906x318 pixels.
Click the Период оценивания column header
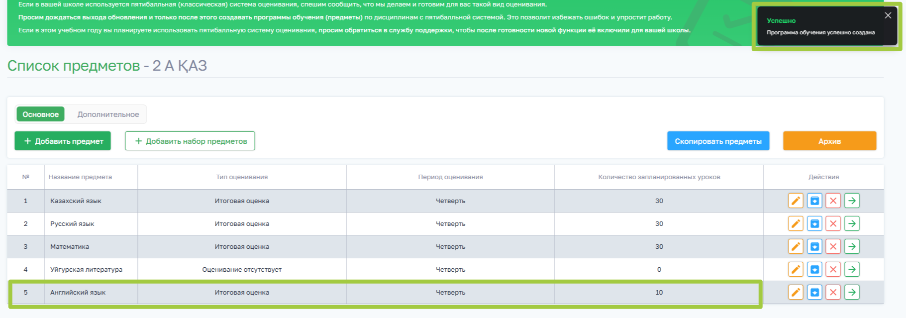(x=450, y=177)
